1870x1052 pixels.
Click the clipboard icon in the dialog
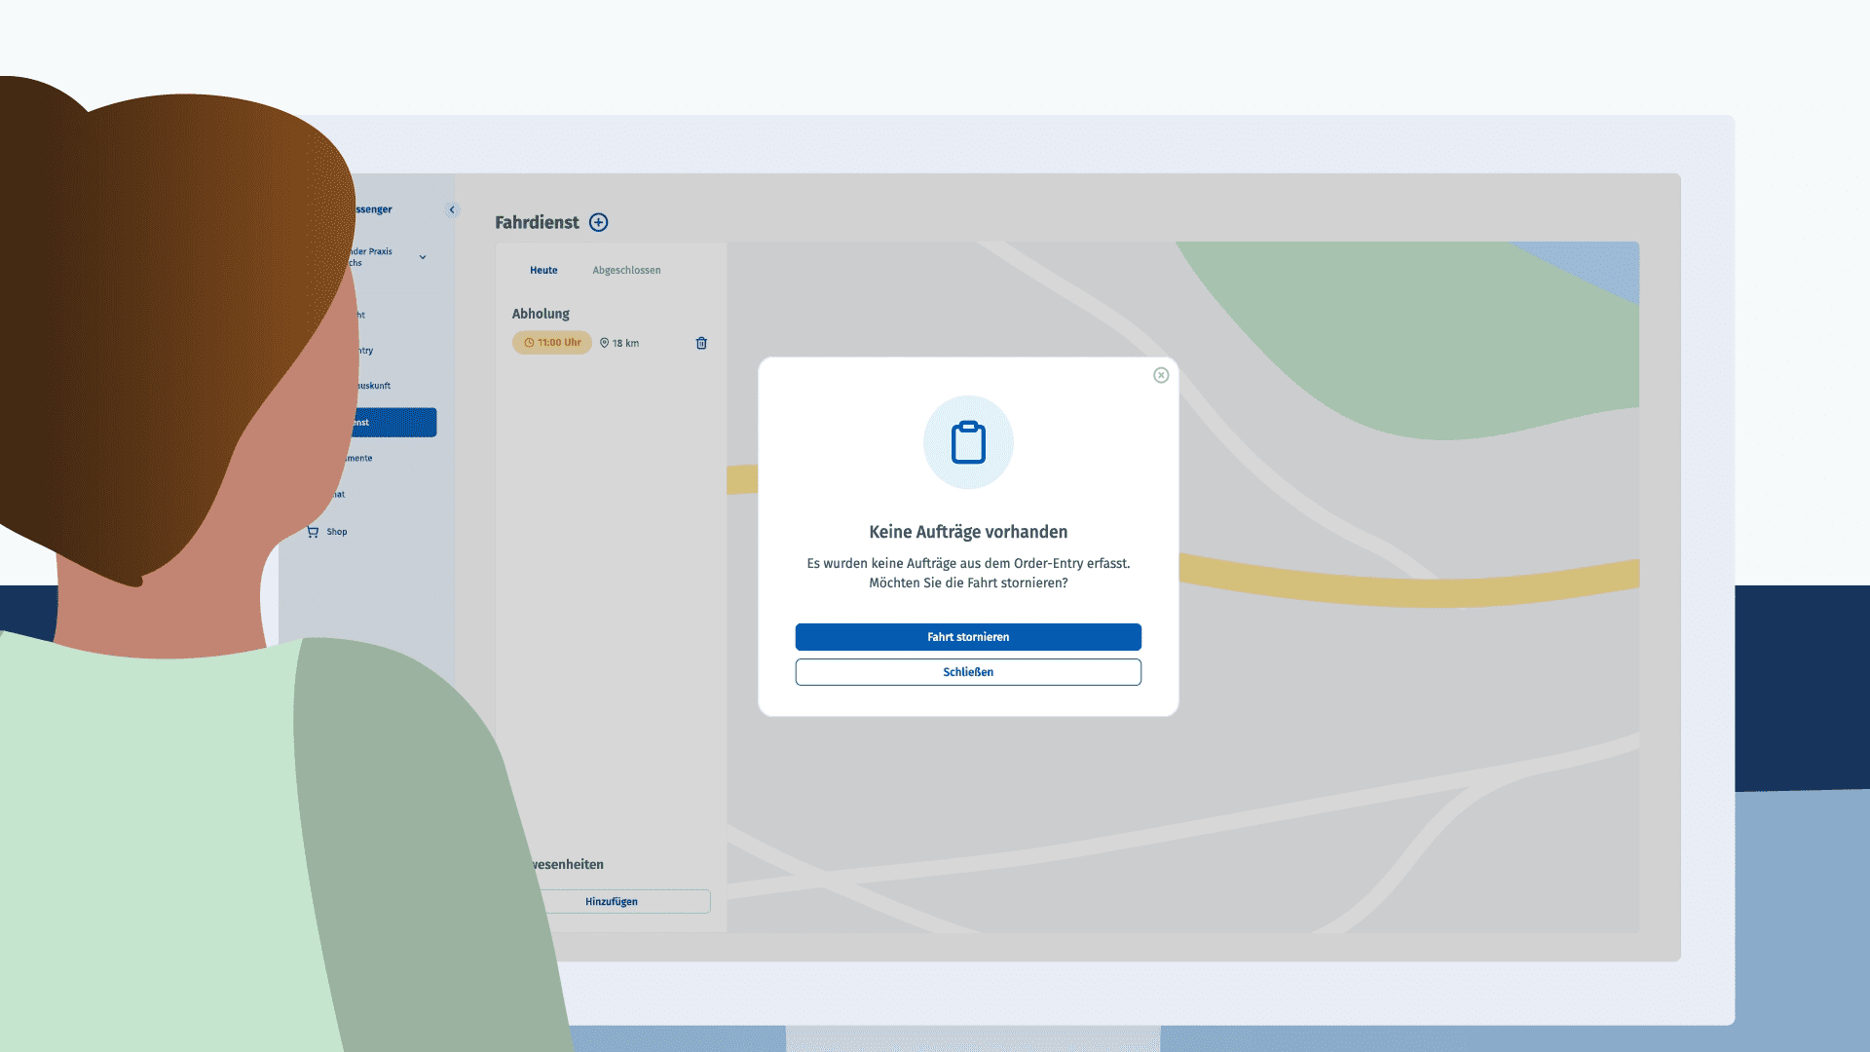[968, 442]
